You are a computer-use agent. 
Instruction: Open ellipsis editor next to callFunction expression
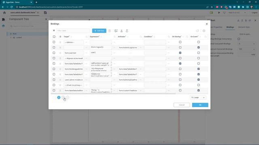pos(114,64)
